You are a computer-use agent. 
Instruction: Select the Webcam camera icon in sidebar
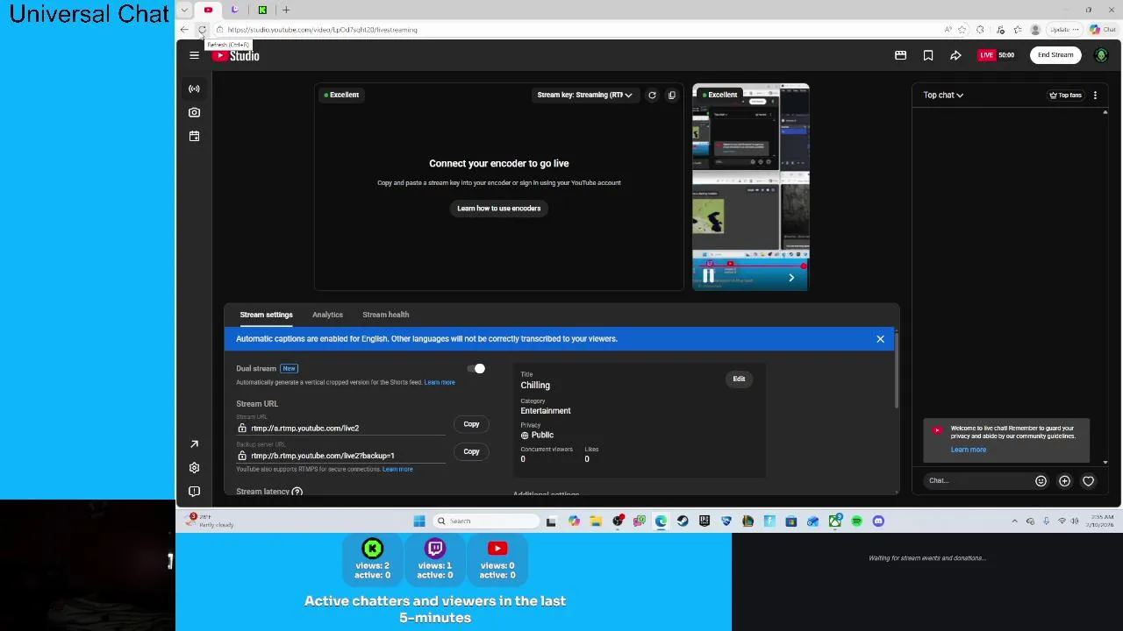point(194,112)
